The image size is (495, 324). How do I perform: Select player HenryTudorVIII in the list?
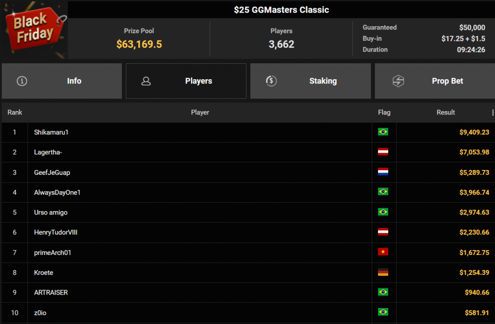click(x=56, y=232)
